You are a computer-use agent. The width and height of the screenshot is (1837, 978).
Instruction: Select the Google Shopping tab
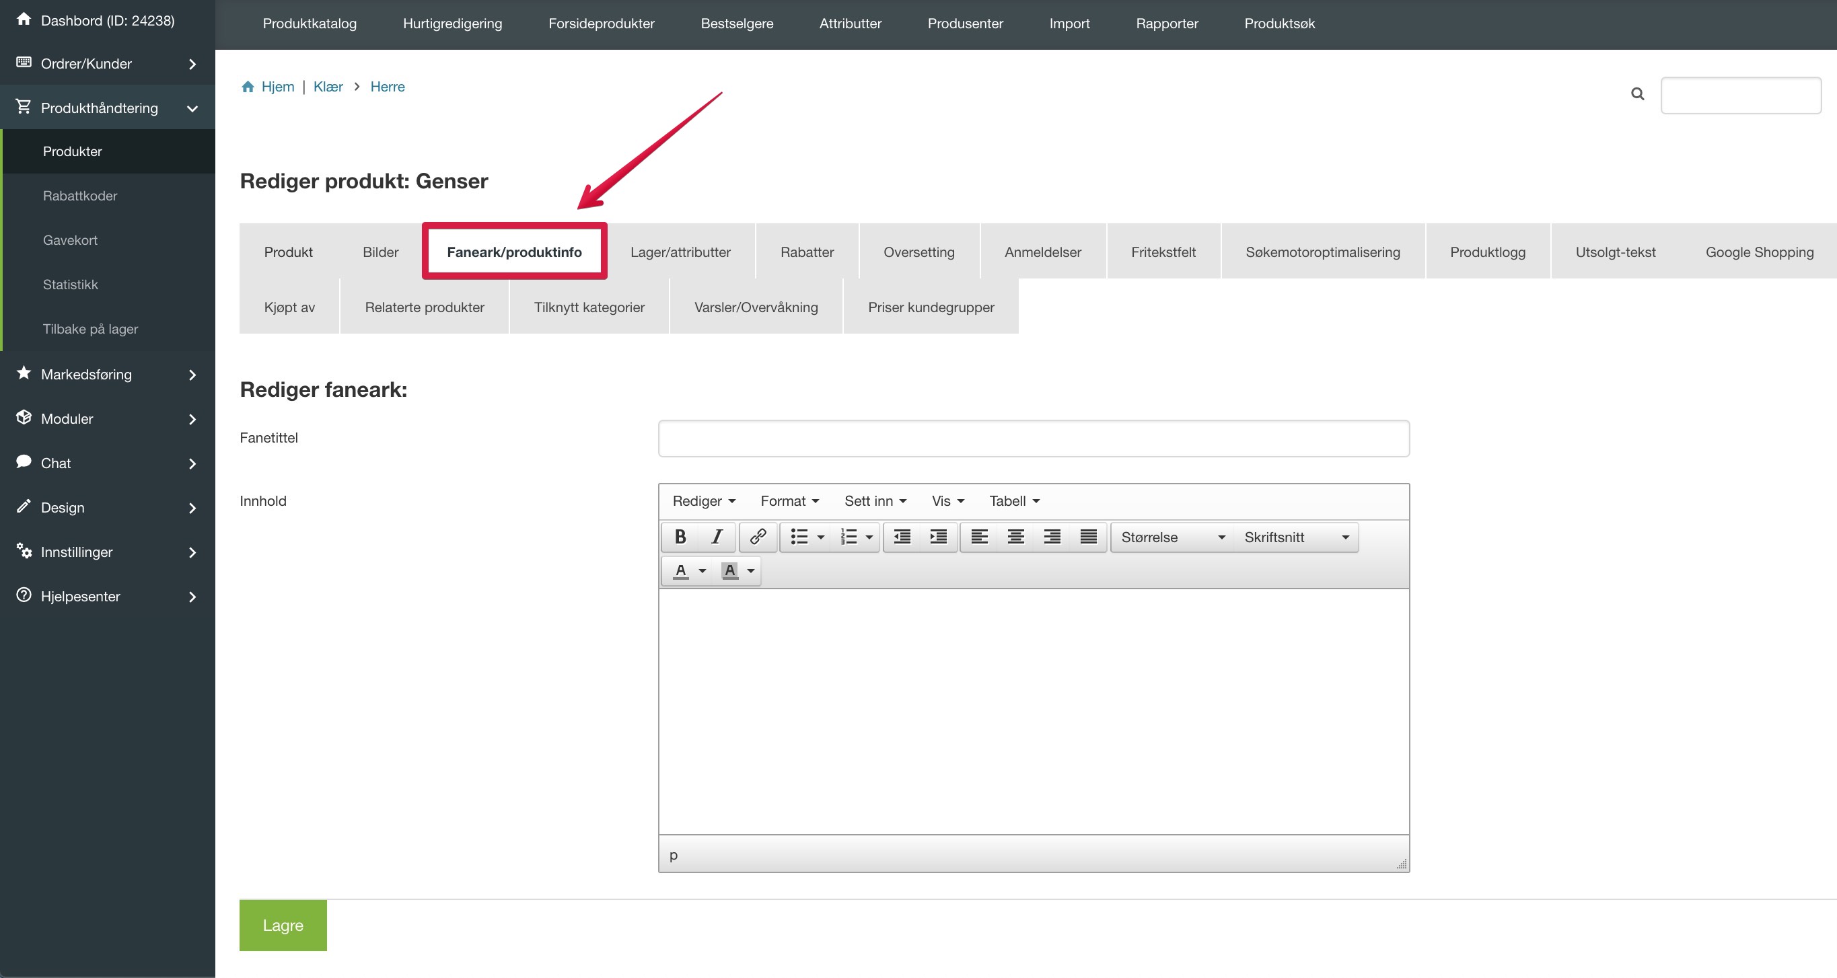pyautogui.click(x=1759, y=252)
